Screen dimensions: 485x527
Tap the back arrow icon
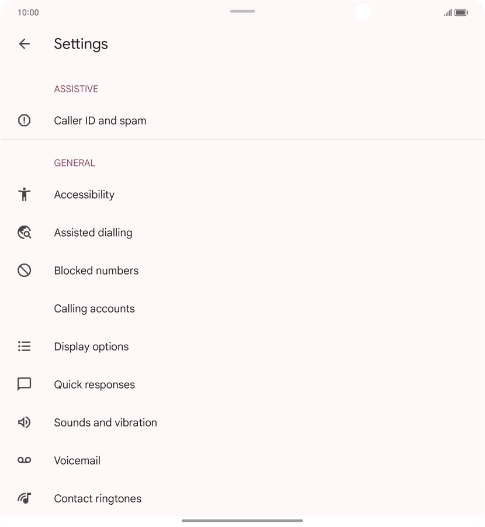pos(24,44)
